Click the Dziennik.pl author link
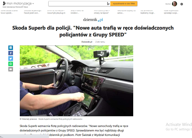 pos(87,42)
